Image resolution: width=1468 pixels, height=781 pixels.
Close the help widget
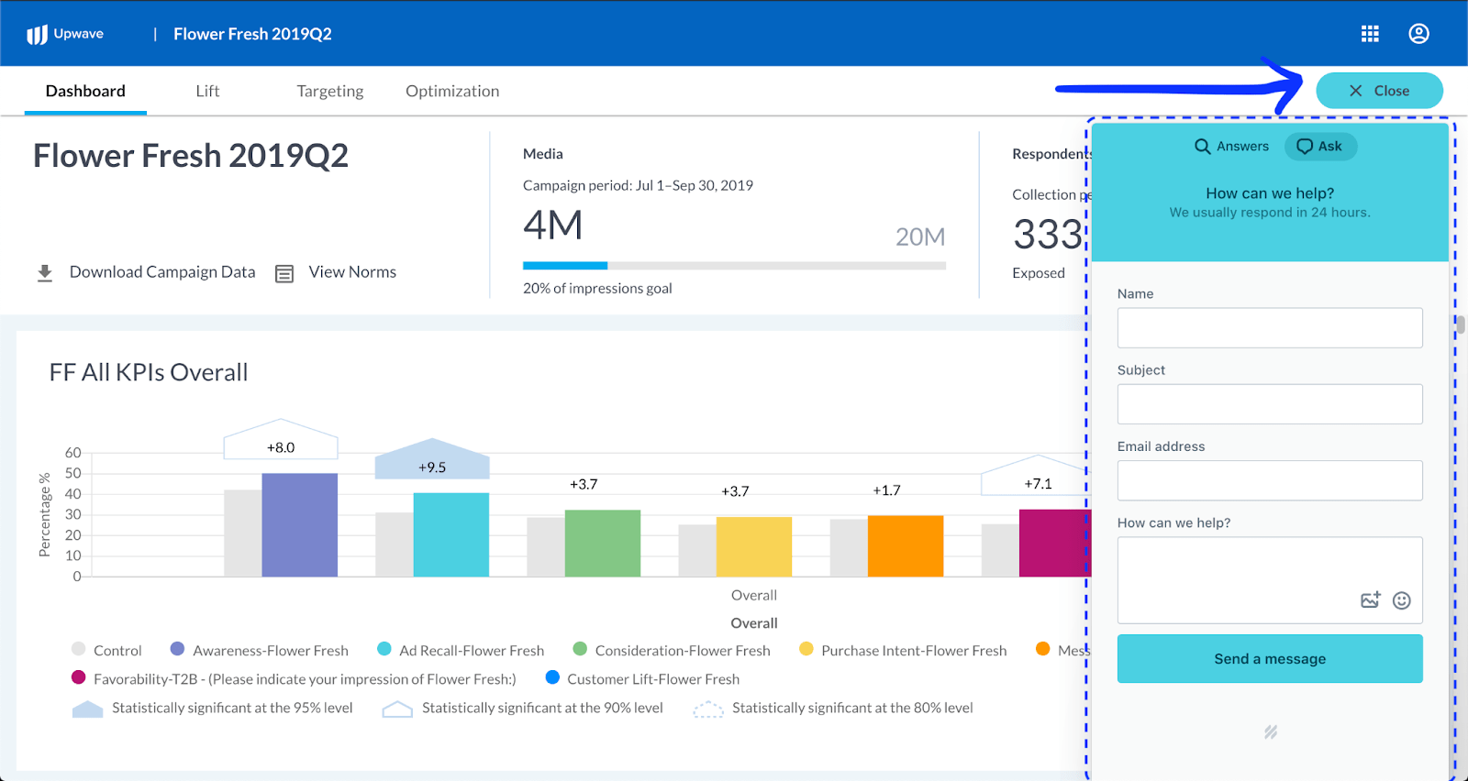coord(1379,91)
